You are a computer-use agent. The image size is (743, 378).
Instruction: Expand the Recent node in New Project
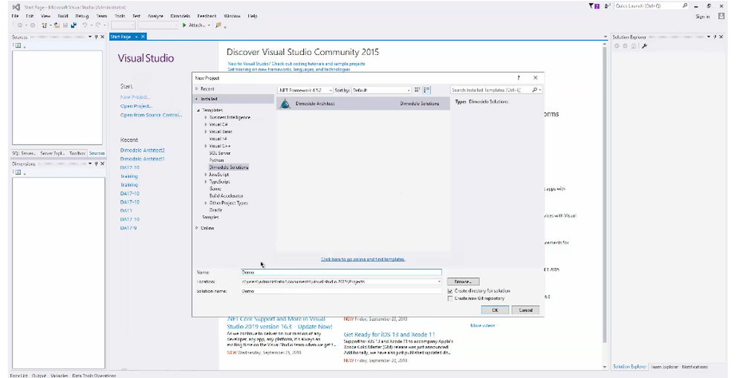[x=197, y=88]
